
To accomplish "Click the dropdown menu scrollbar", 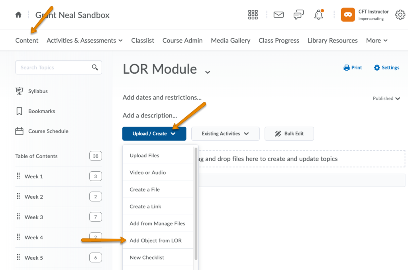I will (x=196, y=203).
